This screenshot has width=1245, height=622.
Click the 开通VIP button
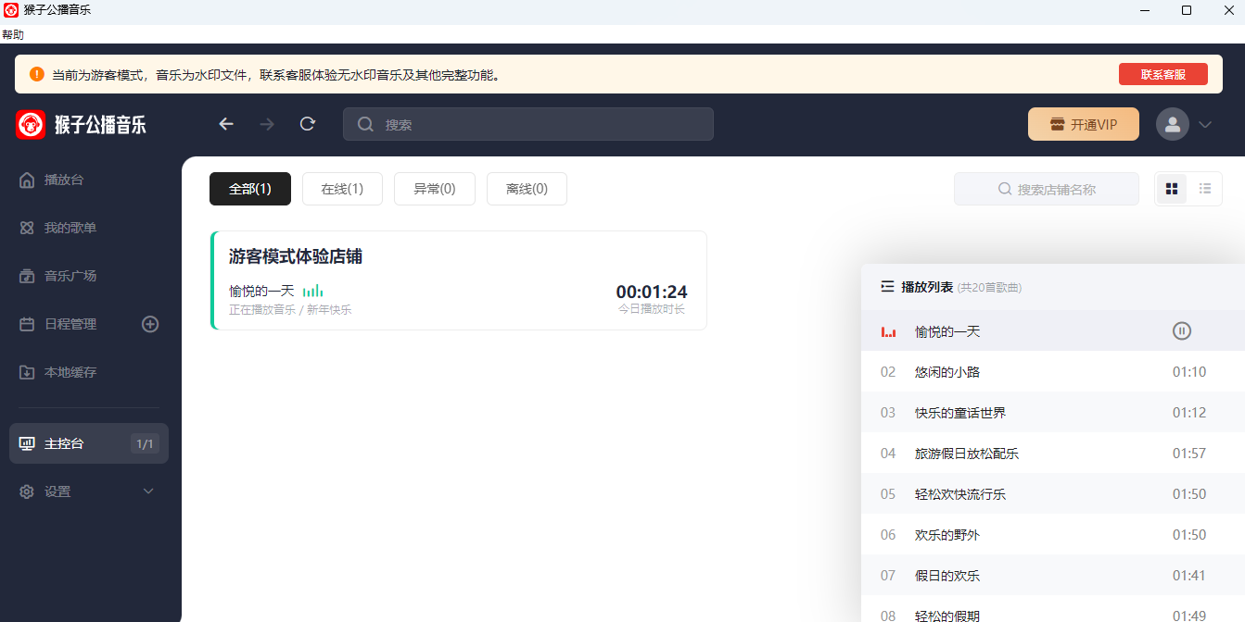1084,124
